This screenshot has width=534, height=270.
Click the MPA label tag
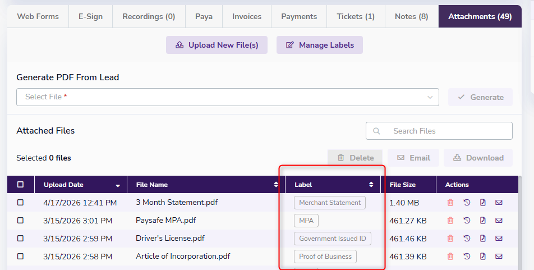(x=306, y=221)
